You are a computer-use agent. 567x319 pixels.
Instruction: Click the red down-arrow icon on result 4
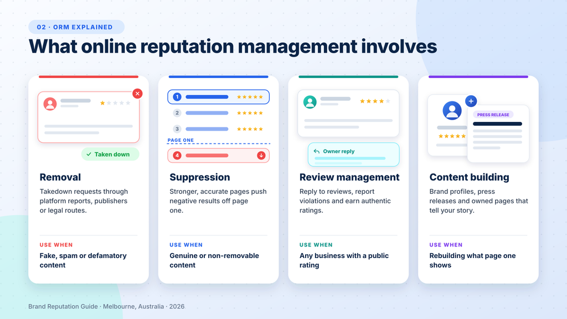coord(261,156)
